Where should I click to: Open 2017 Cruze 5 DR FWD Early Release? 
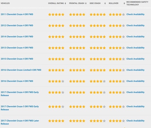[x=20, y=108]
